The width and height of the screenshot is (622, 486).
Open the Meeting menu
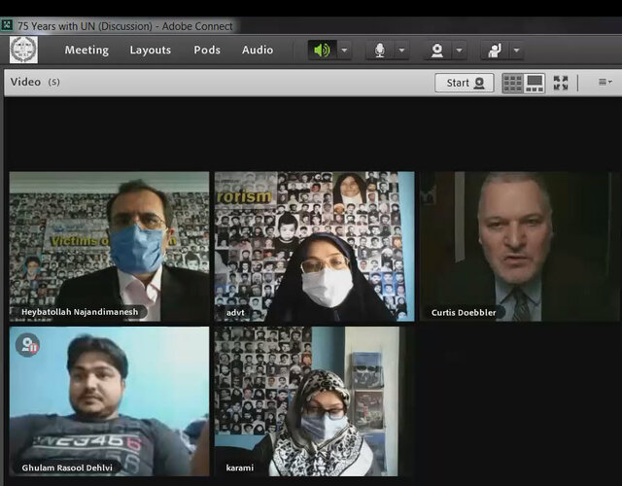tap(86, 50)
